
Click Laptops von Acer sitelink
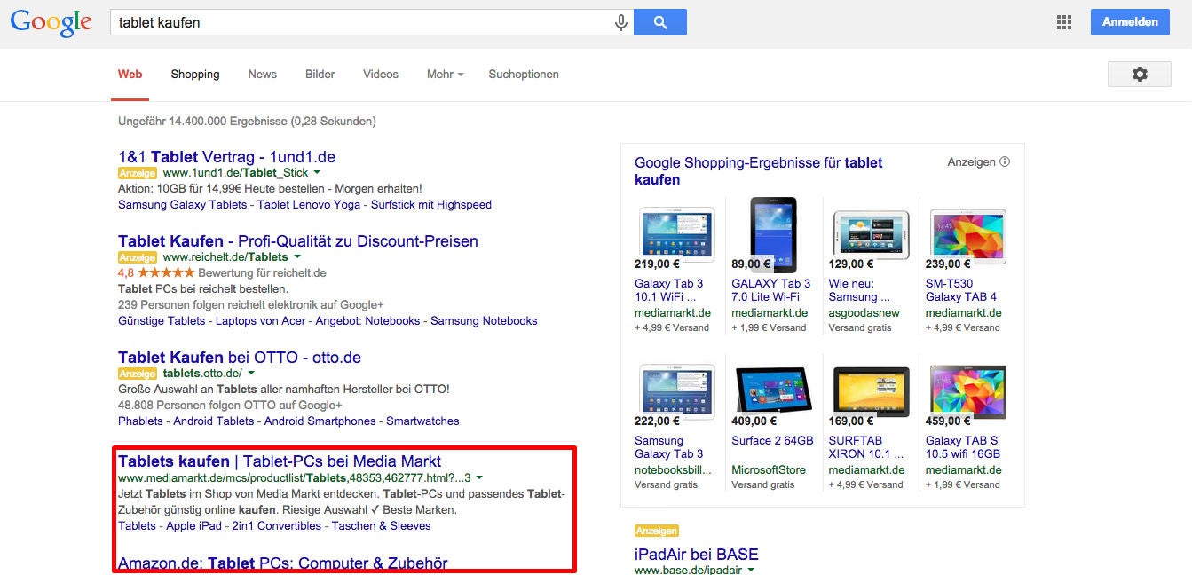coord(260,321)
